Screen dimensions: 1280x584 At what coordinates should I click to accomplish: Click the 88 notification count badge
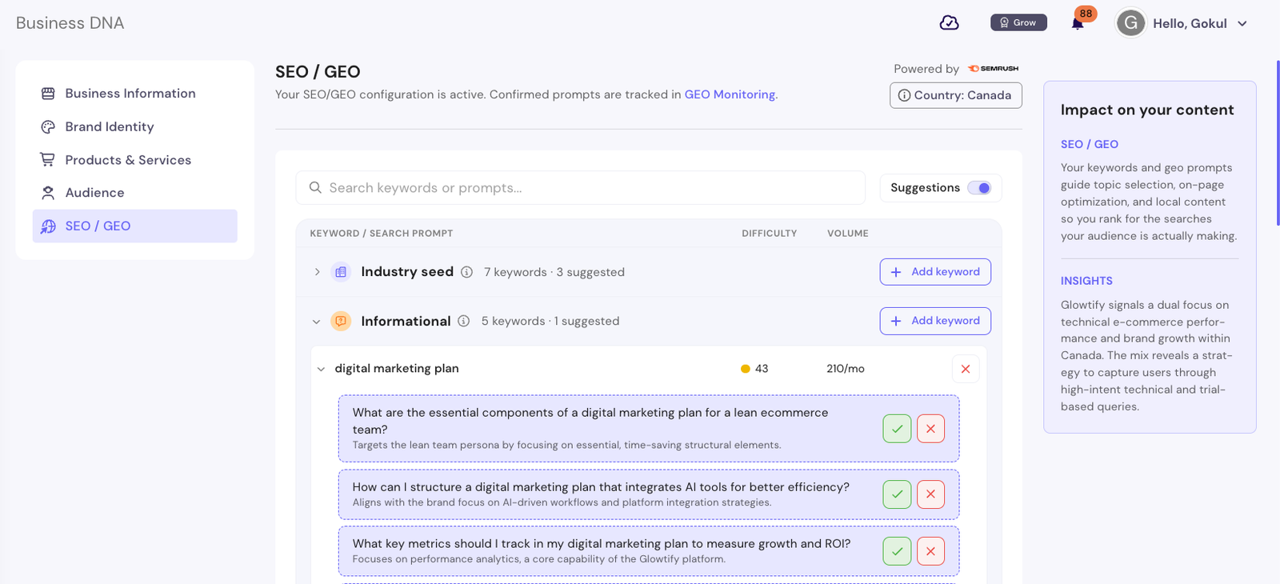point(1086,14)
